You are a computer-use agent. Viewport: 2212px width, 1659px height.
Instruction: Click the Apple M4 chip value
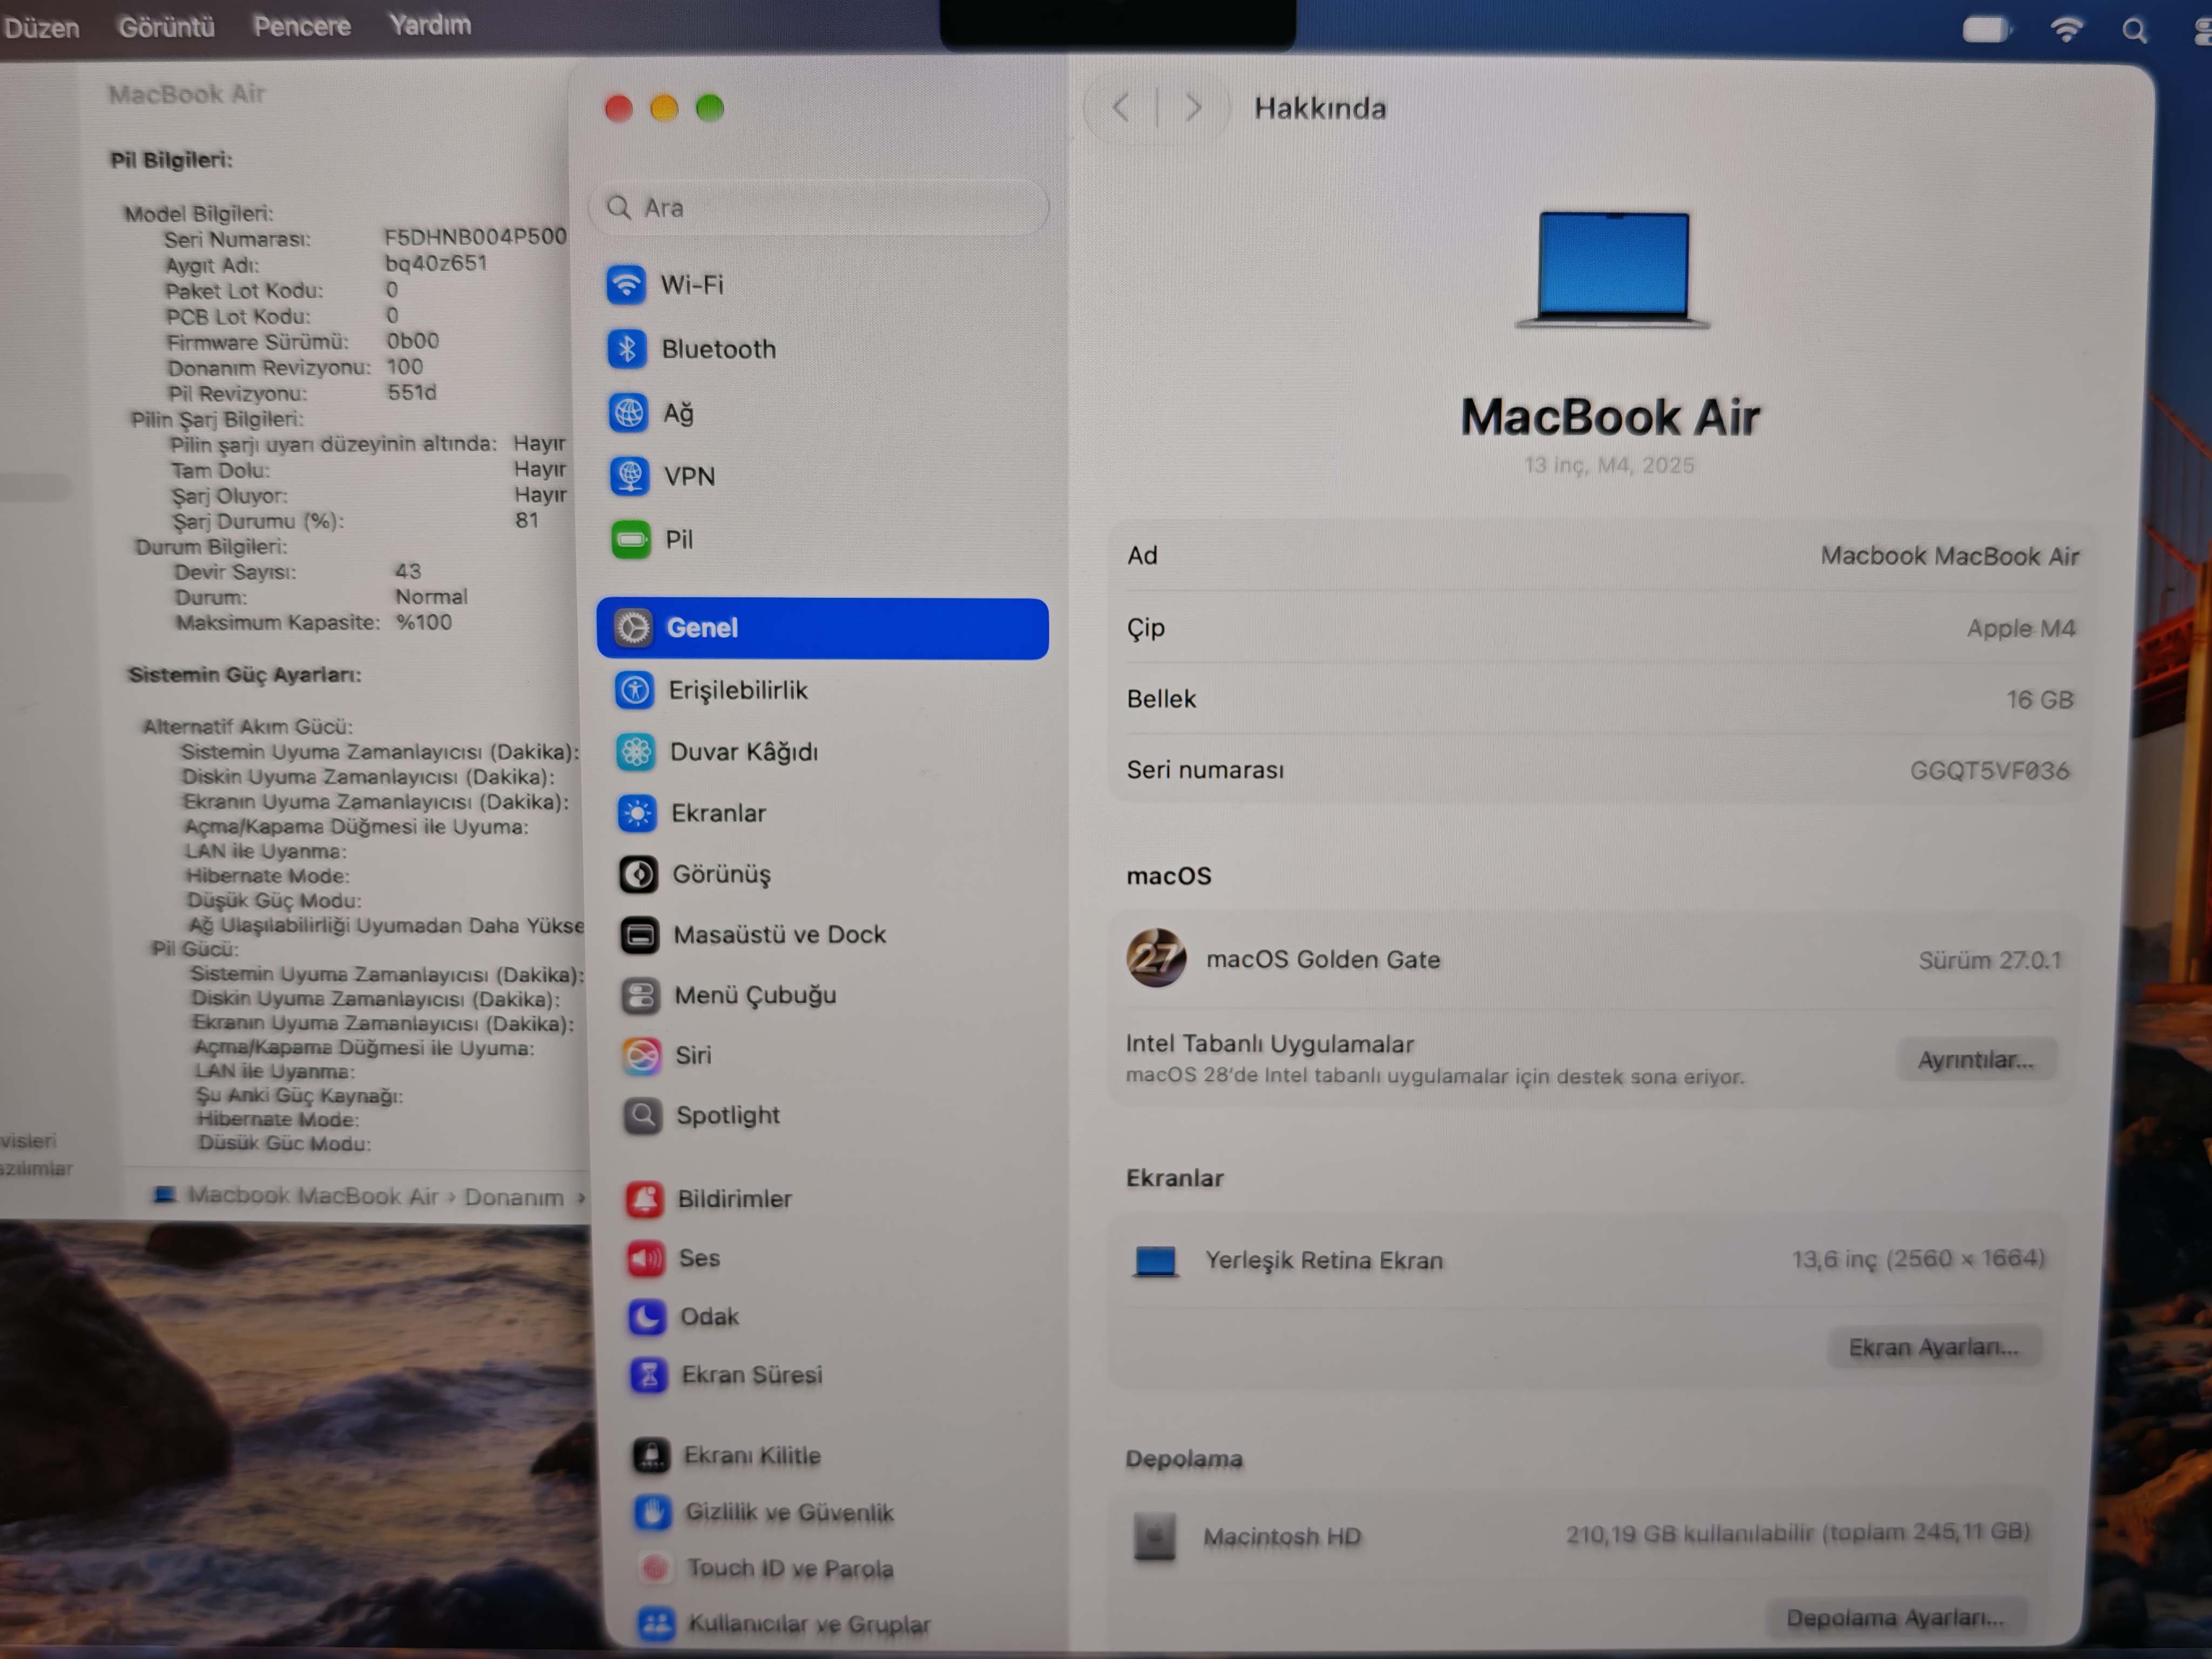(2021, 628)
